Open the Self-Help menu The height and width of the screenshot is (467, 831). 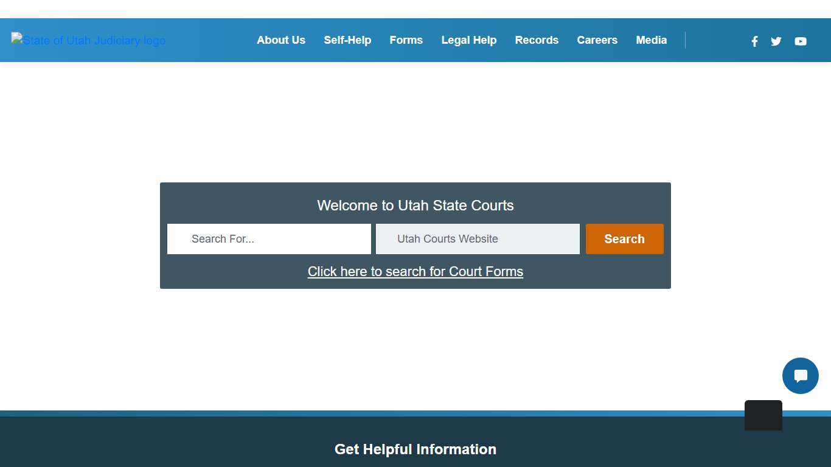click(x=347, y=40)
